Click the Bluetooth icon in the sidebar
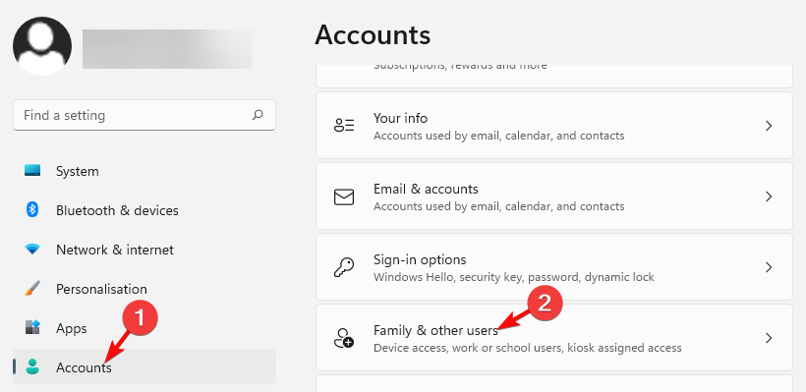The image size is (806, 392). 32,209
